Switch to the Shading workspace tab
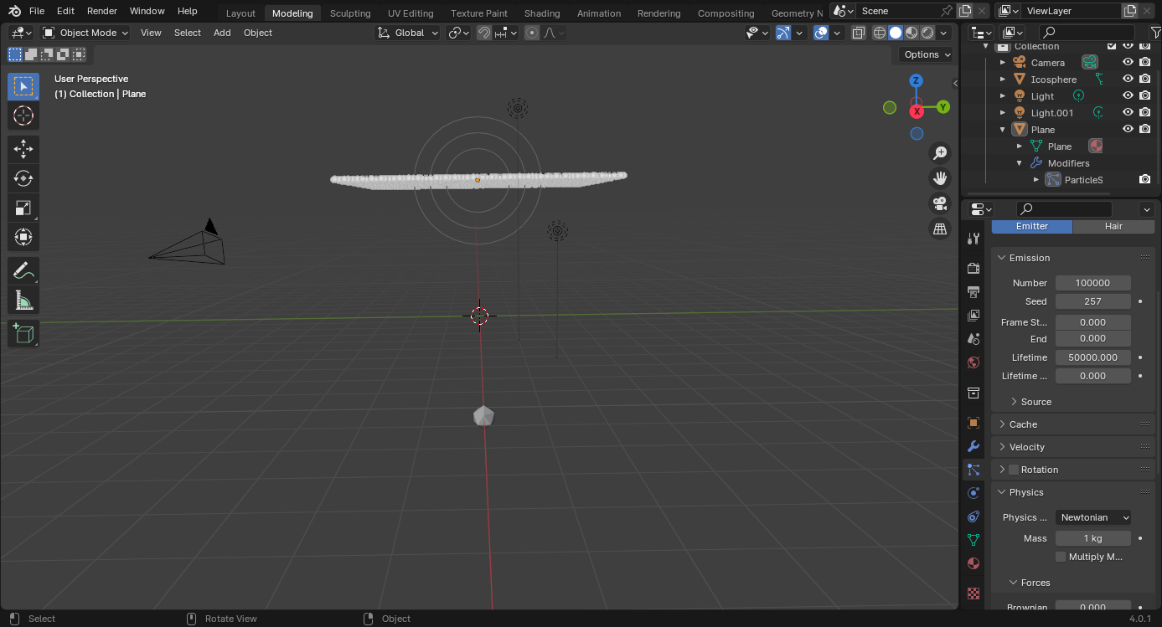Image resolution: width=1162 pixels, height=627 pixels. (542, 13)
